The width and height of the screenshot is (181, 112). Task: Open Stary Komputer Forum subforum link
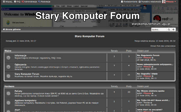(27, 74)
